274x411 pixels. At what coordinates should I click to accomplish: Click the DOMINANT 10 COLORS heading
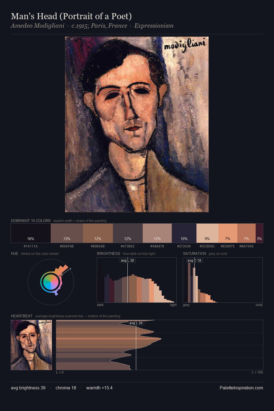31,221
